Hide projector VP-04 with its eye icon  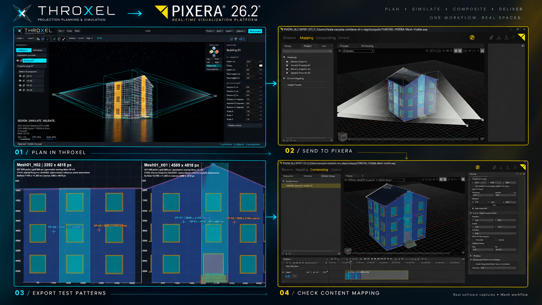tap(20, 90)
